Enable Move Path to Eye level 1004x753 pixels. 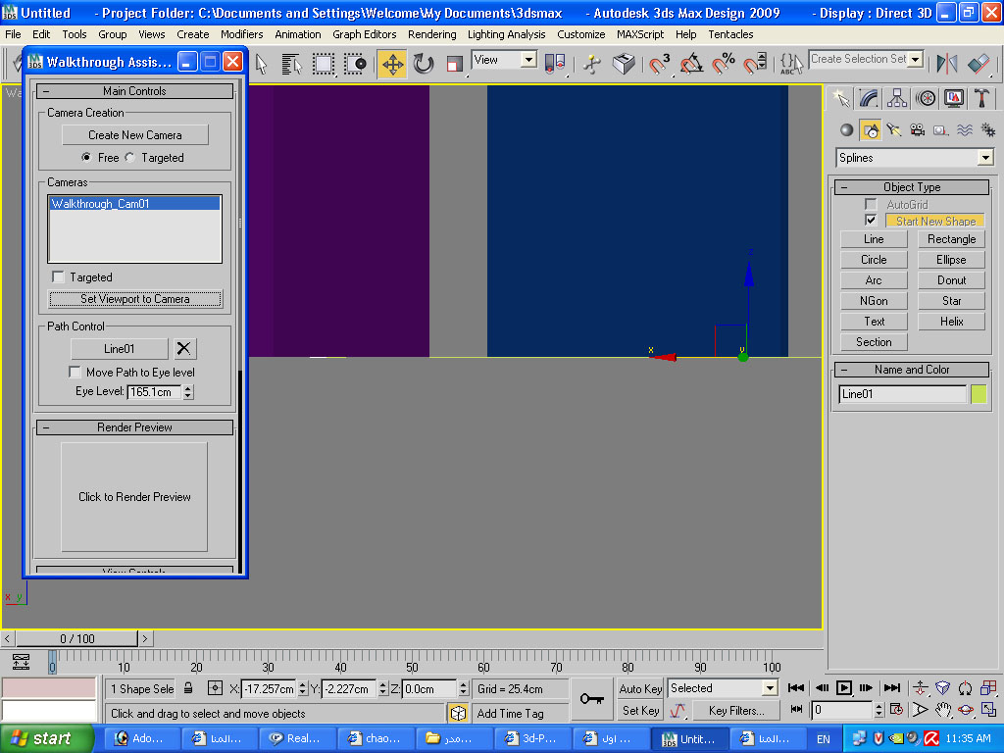click(75, 372)
